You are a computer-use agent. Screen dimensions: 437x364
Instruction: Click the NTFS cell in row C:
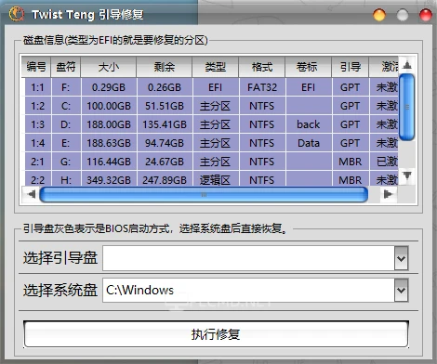tap(262, 106)
